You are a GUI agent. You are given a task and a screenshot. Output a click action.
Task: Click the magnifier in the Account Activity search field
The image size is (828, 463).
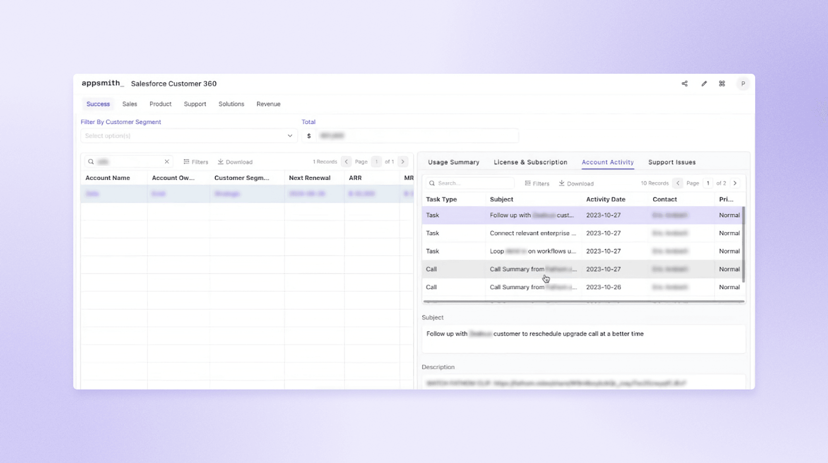pyautogui.click(x=432, y=183)
